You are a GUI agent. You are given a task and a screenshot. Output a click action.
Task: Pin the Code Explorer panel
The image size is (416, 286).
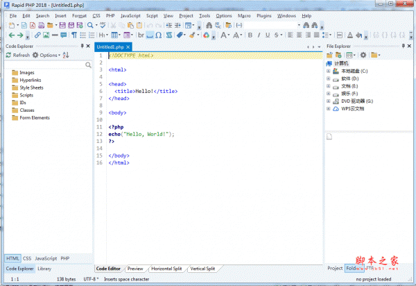tap(82, 46)
